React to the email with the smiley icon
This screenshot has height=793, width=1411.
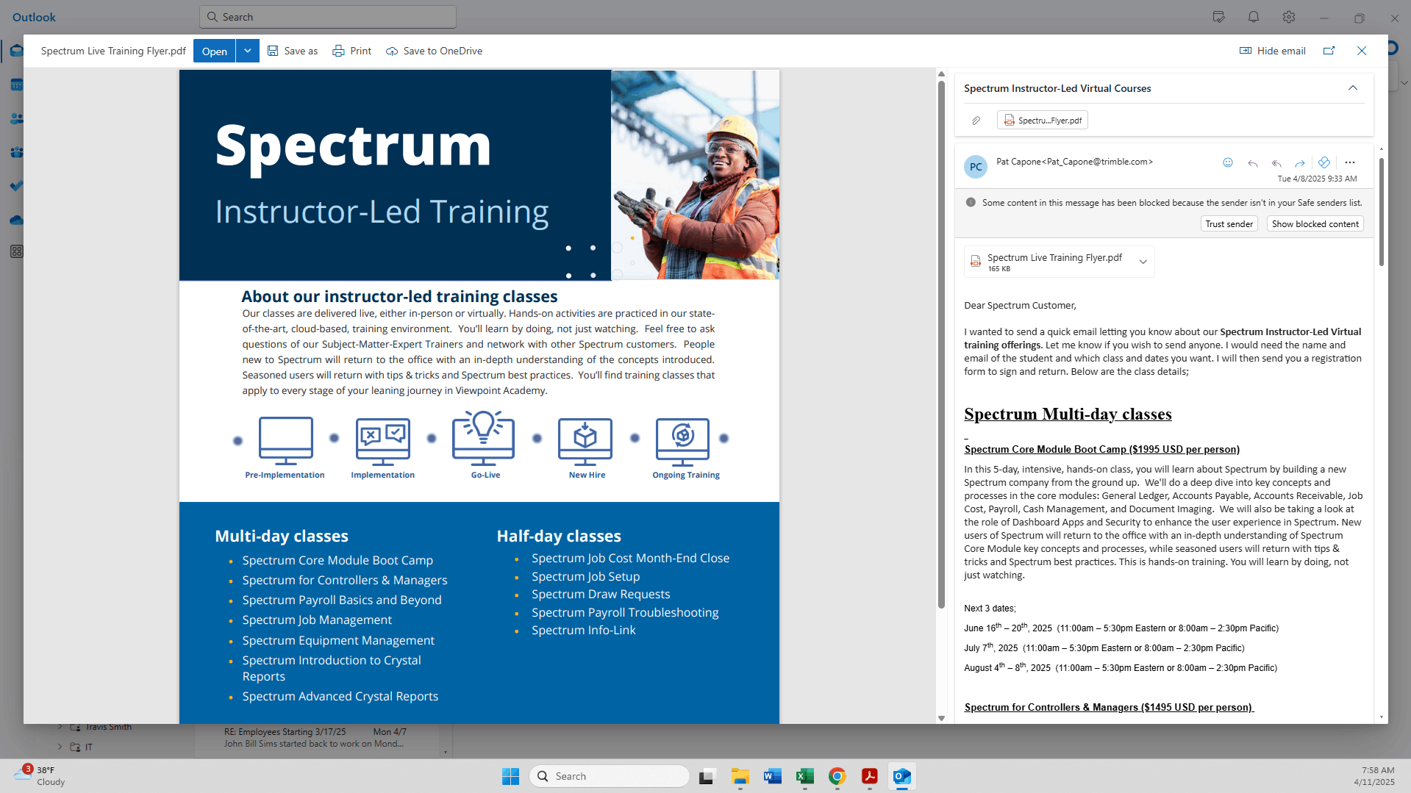1228,162
